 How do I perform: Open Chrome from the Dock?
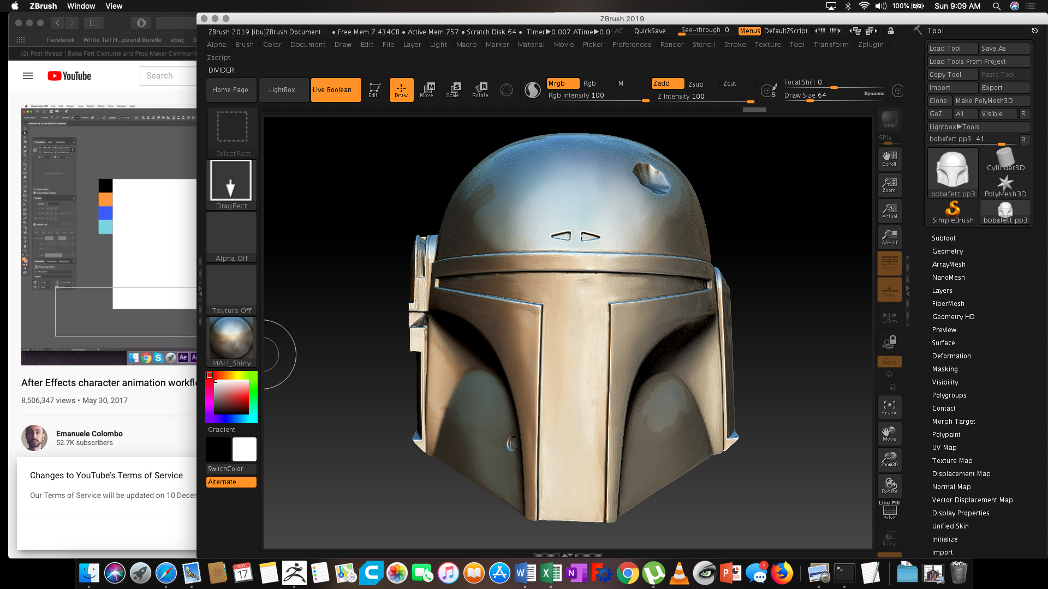coord(628,573)
